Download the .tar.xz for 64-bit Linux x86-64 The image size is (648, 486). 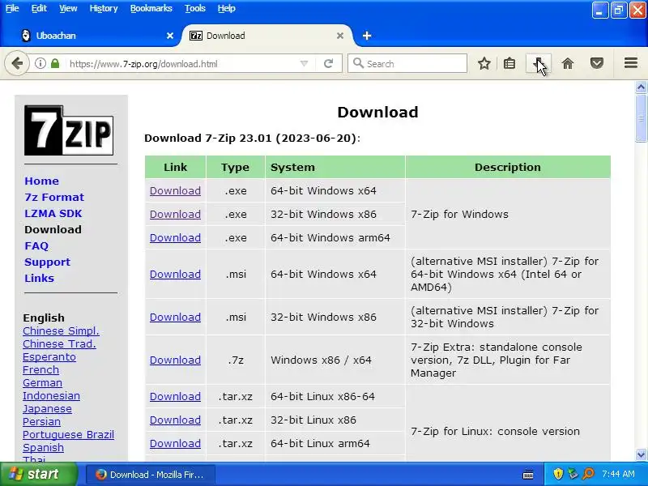tap(175, 397)
